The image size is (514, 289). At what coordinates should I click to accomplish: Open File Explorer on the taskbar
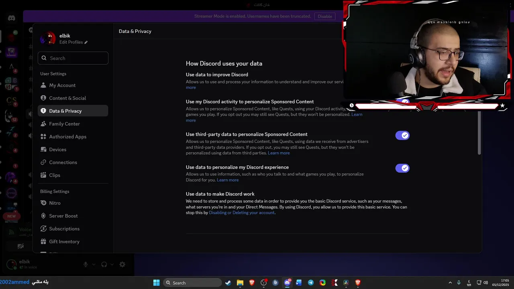click(240, 283)
